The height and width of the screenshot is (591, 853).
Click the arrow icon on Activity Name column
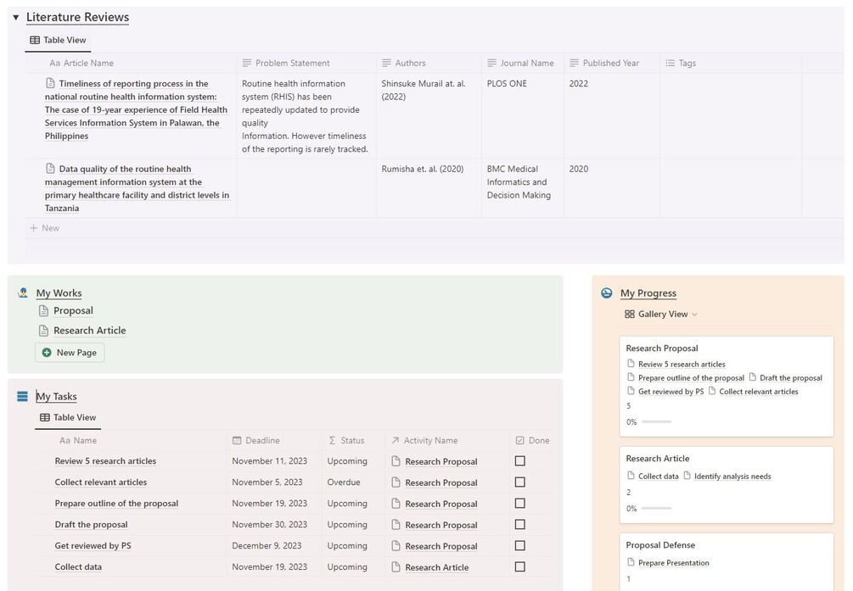tap(395, 440)
